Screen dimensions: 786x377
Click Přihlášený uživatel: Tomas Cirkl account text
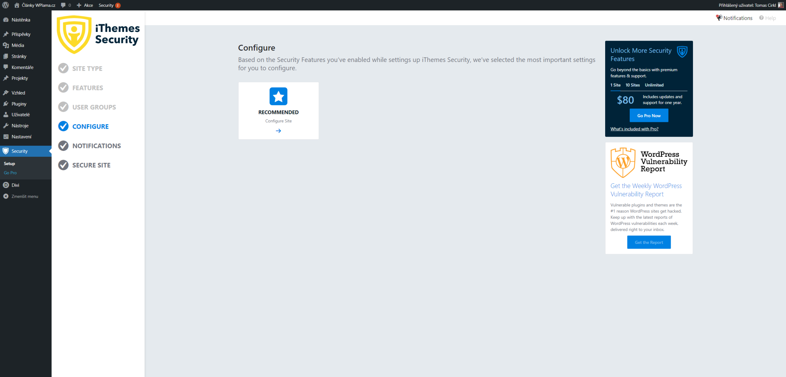pyautogui.click(x=747, y=5)
